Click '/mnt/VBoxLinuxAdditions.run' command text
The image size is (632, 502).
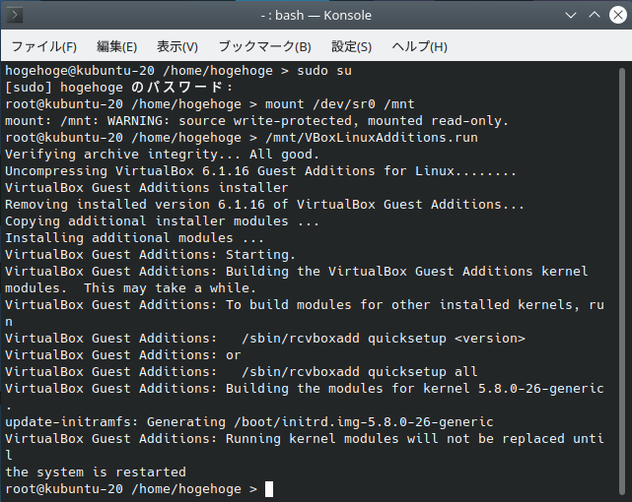(372, 138)
